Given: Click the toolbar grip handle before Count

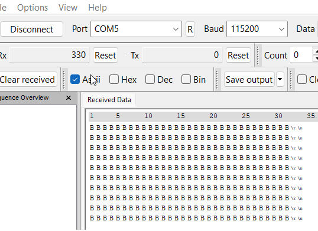Looking at the screenshot, I should coord(258,55).
